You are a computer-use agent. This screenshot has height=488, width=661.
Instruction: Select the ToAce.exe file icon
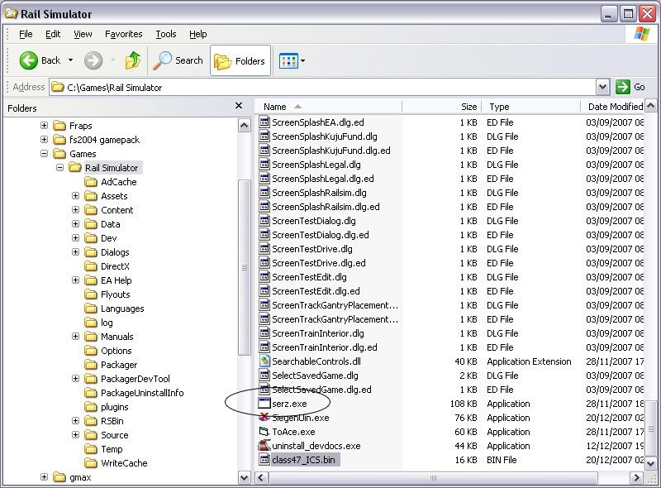(x=264, y=432)
